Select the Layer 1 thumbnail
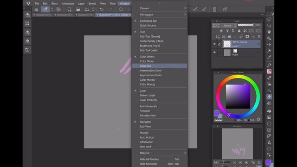This screenshot has width=297, height=167. [227, 44]
